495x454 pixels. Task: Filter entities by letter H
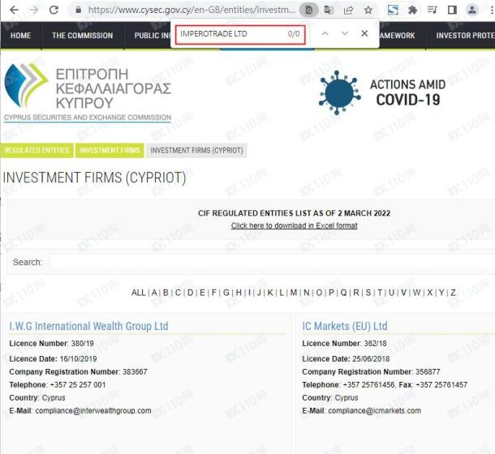point(239,293)
